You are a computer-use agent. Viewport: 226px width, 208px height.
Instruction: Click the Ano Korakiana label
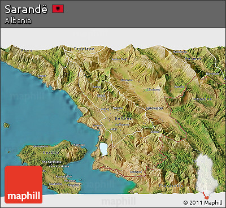coord(51,162)
